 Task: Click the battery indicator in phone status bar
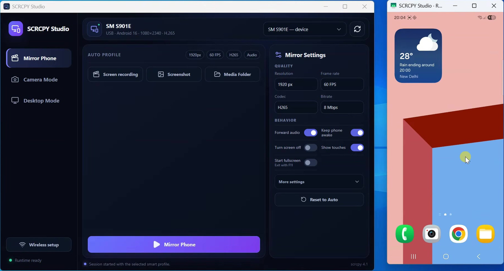point(492,18)
